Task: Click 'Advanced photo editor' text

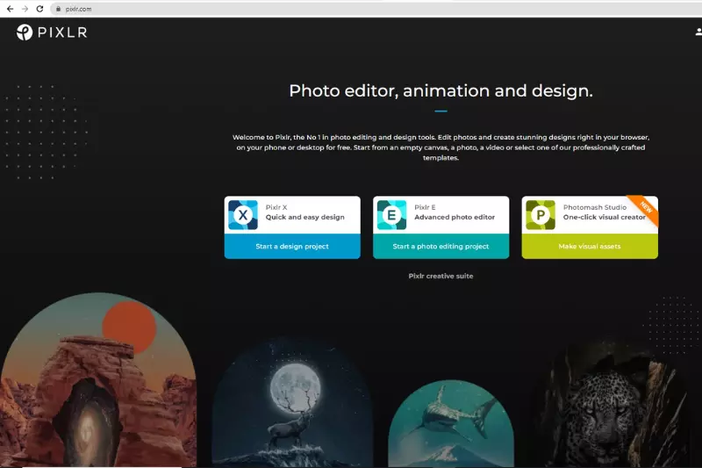Action: click(x=455, y=217)
